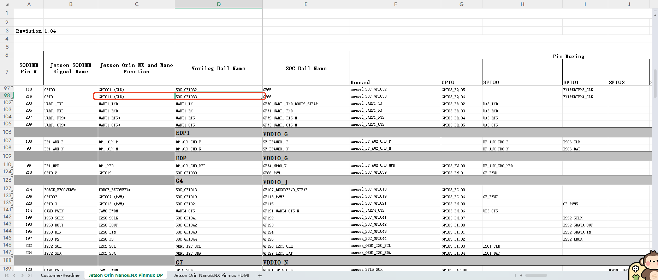Select row 126 header

tap(7, 180)
